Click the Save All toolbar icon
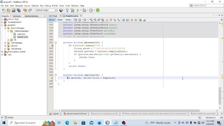Screen dimensions: 224x126 (19, 10)
